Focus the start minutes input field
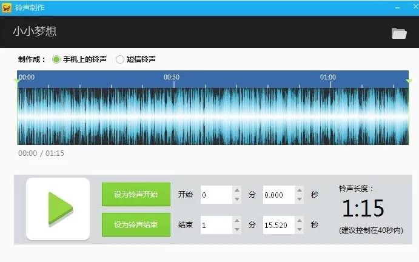The width and height of the screenshot is (419, 262). point(216,195)
